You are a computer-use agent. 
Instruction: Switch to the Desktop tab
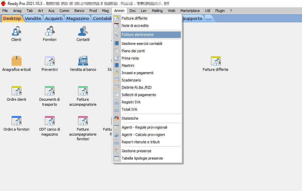coord(12,19)
